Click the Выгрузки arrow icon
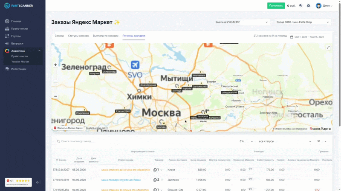The width and height of the screenshot is (341, 191). click(x=7, y=43)
